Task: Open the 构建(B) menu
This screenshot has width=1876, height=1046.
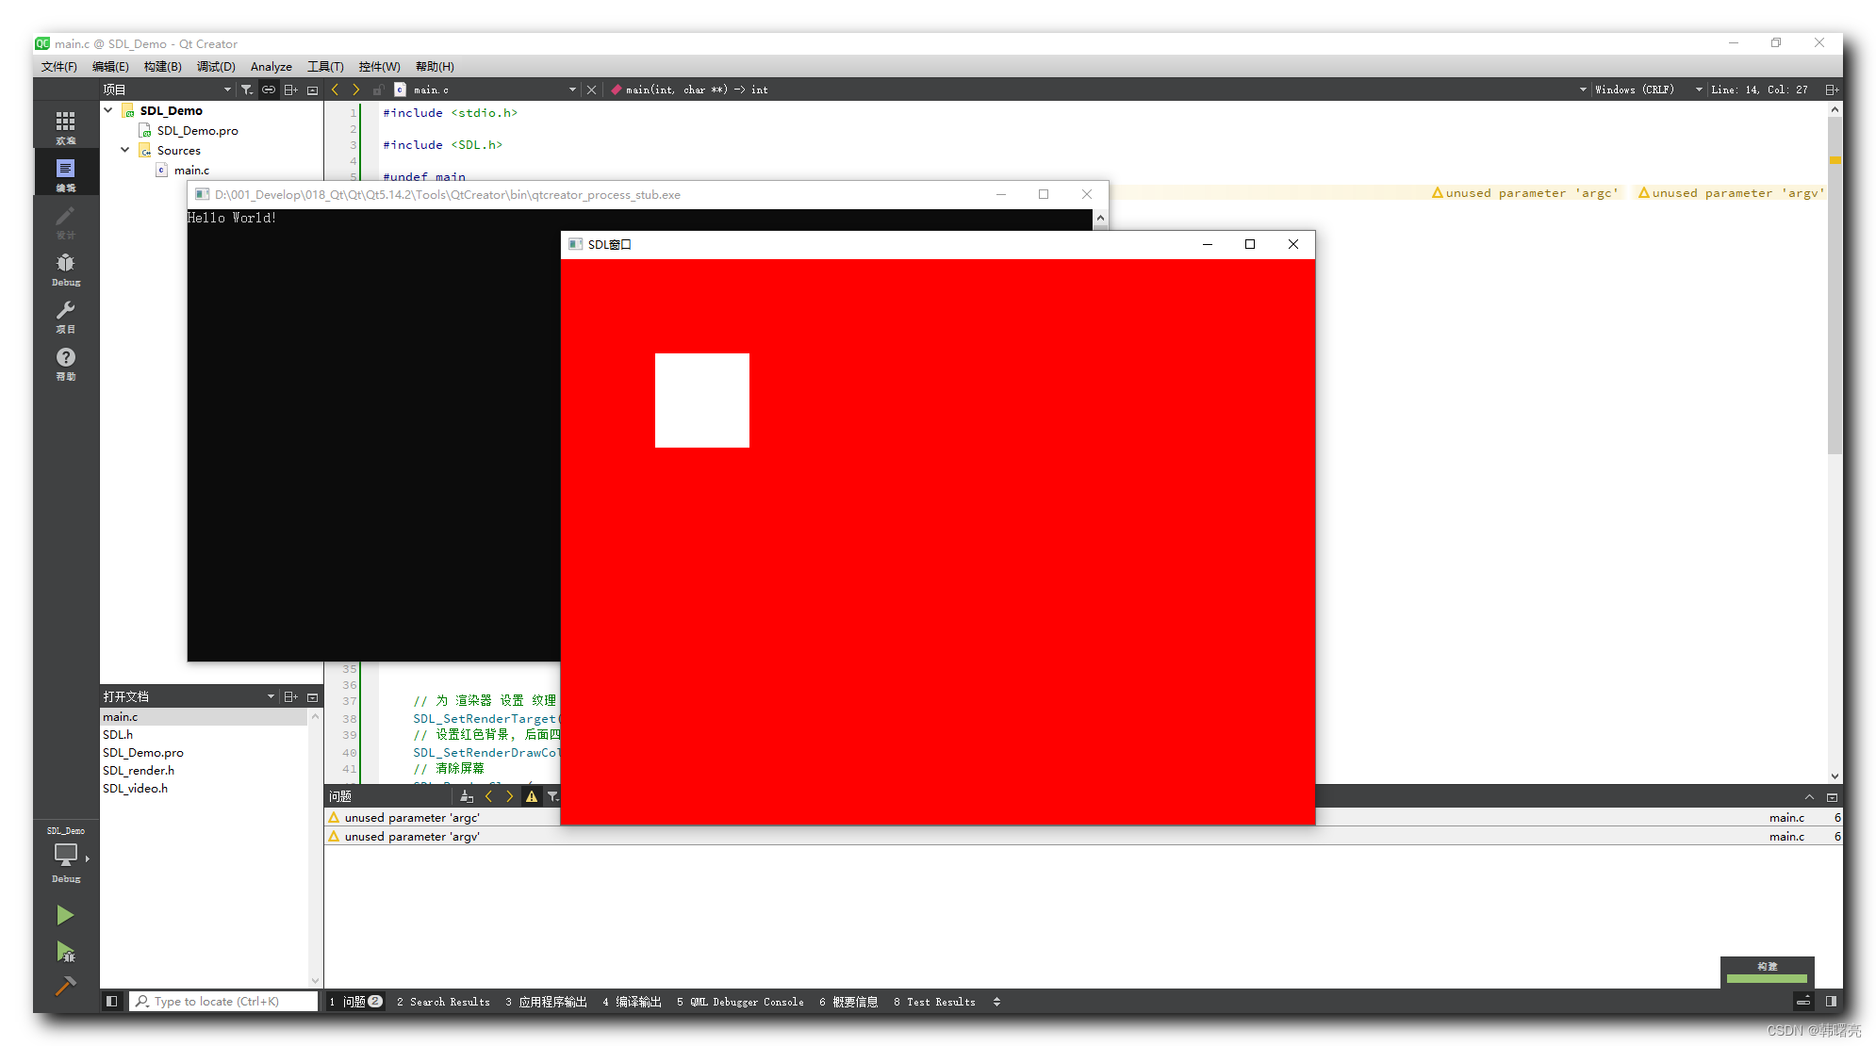Action: (162, 66)
